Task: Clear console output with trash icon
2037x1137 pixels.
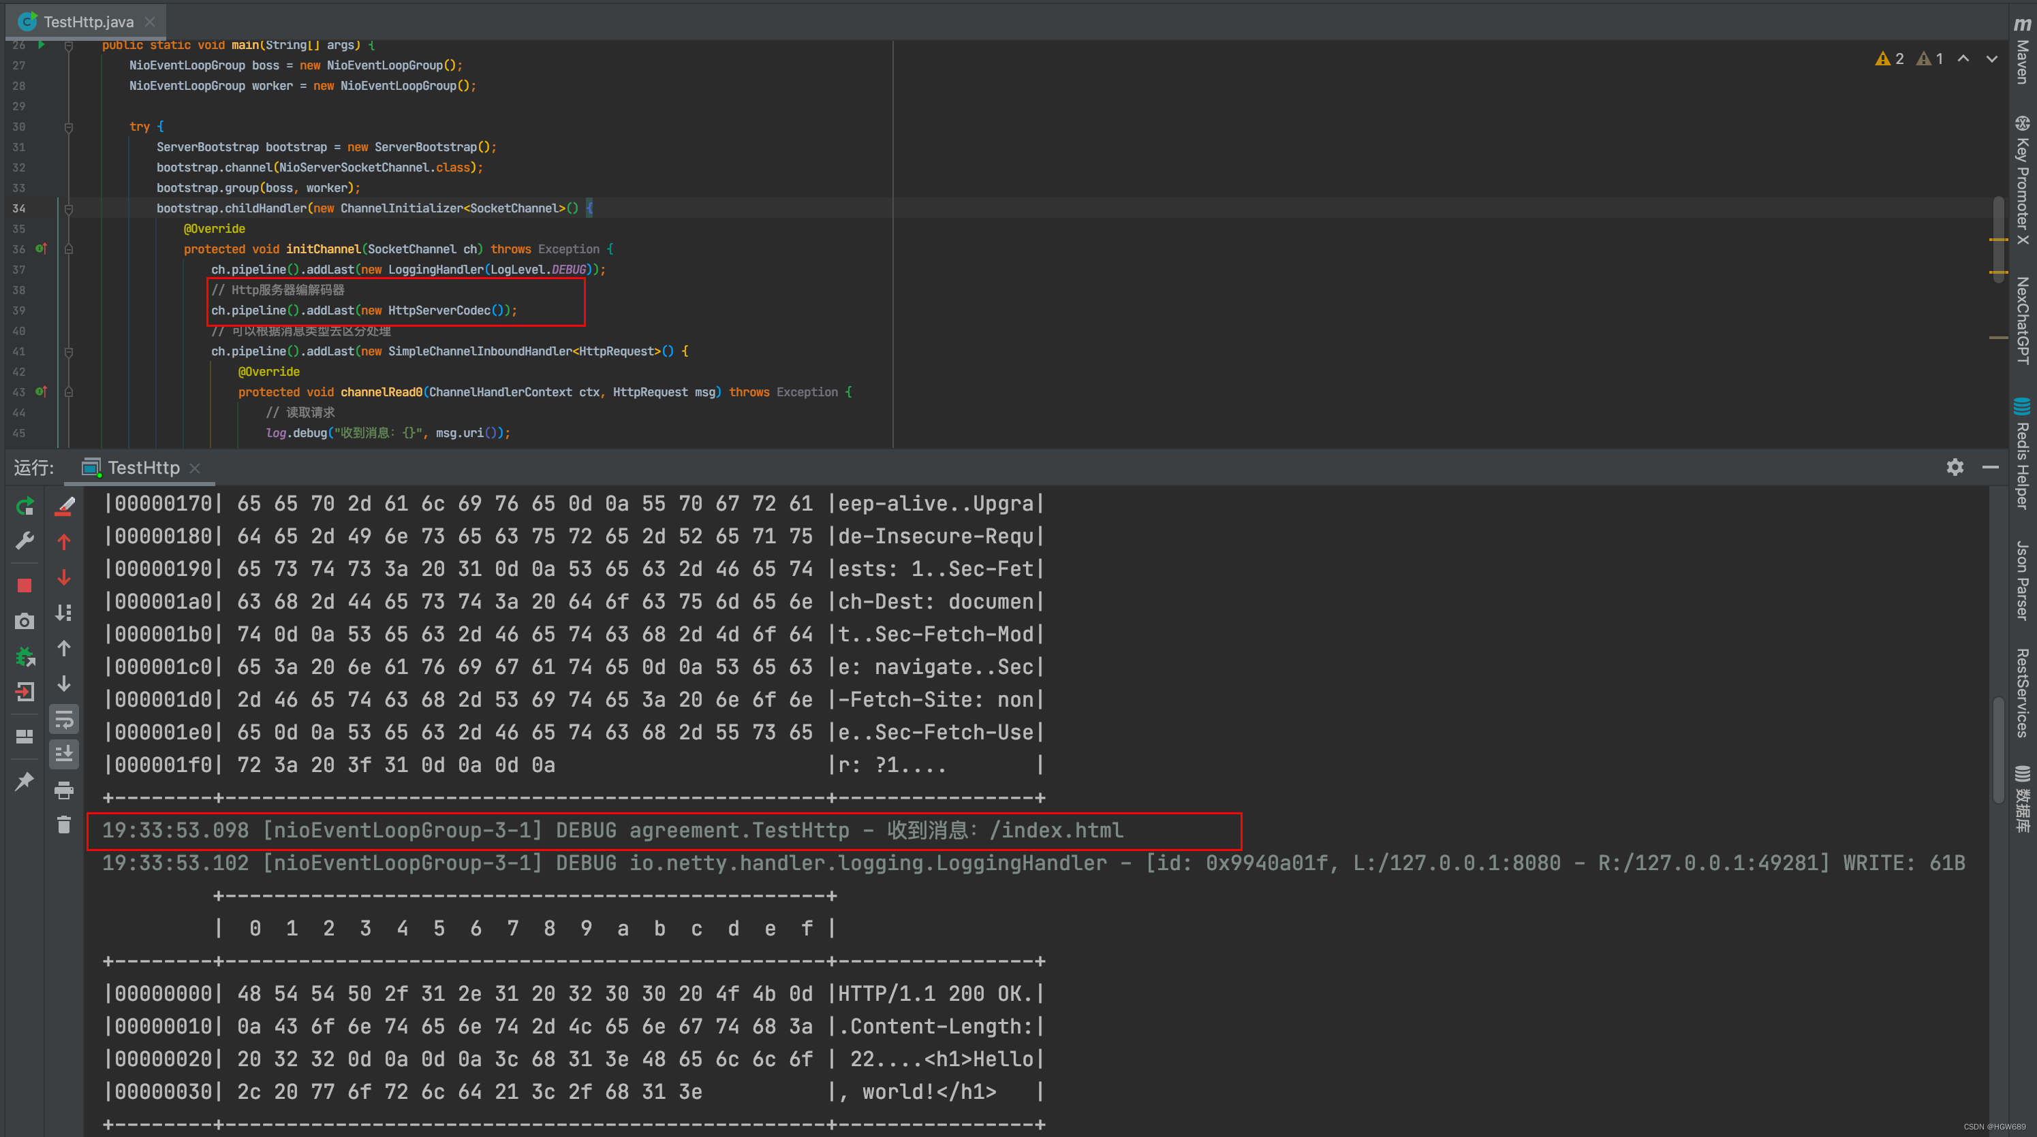Action: pyautogui.click(x=64, y=825)
